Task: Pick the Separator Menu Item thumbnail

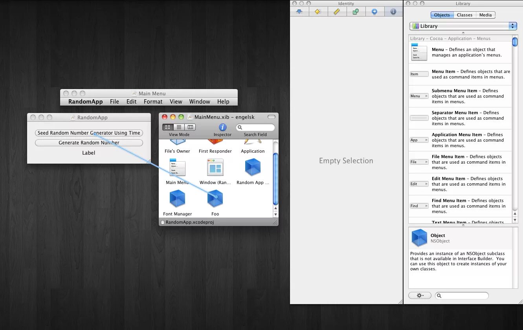Action: click(419, 118)
